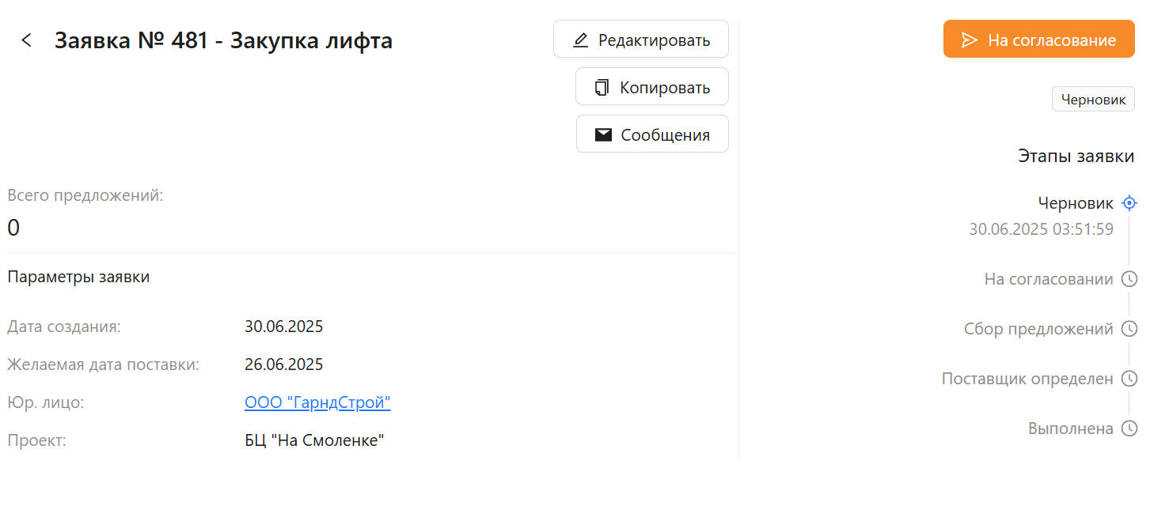Viewport: 1150px width, 506px height.
Task: Click the clock icon next to Поставщик определен
Action: tap(1129, 379)
